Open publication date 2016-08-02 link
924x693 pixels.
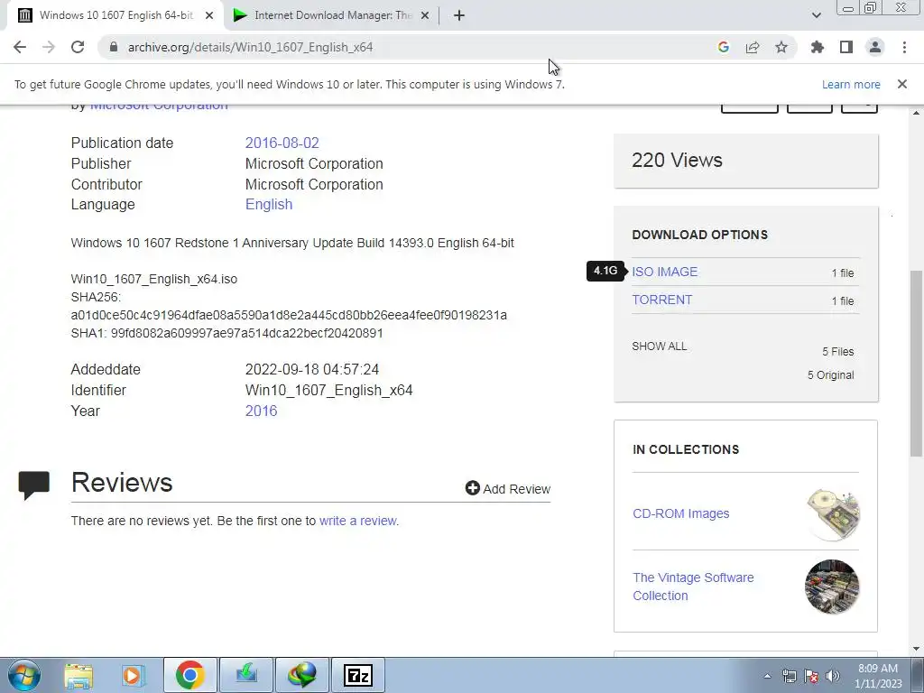[282, 143]
